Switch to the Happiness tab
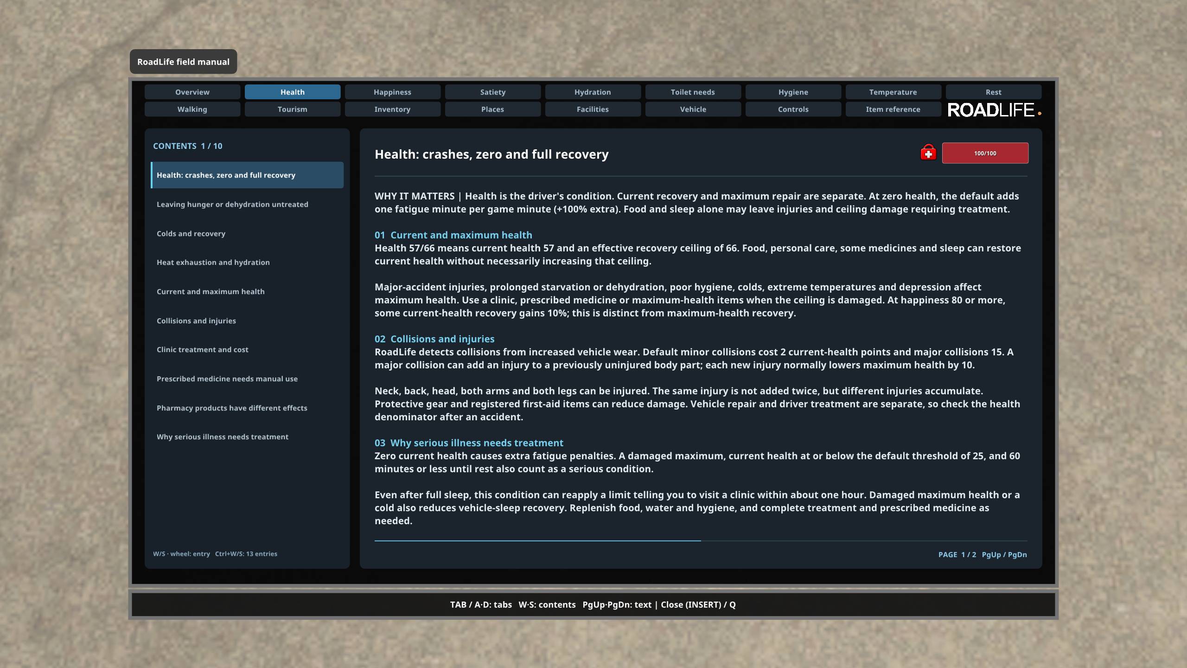Image resolution: width=1187 pixels, height=668 pixels. [393, 92]
